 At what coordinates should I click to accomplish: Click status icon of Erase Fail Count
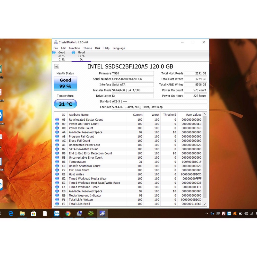[57, 141]
